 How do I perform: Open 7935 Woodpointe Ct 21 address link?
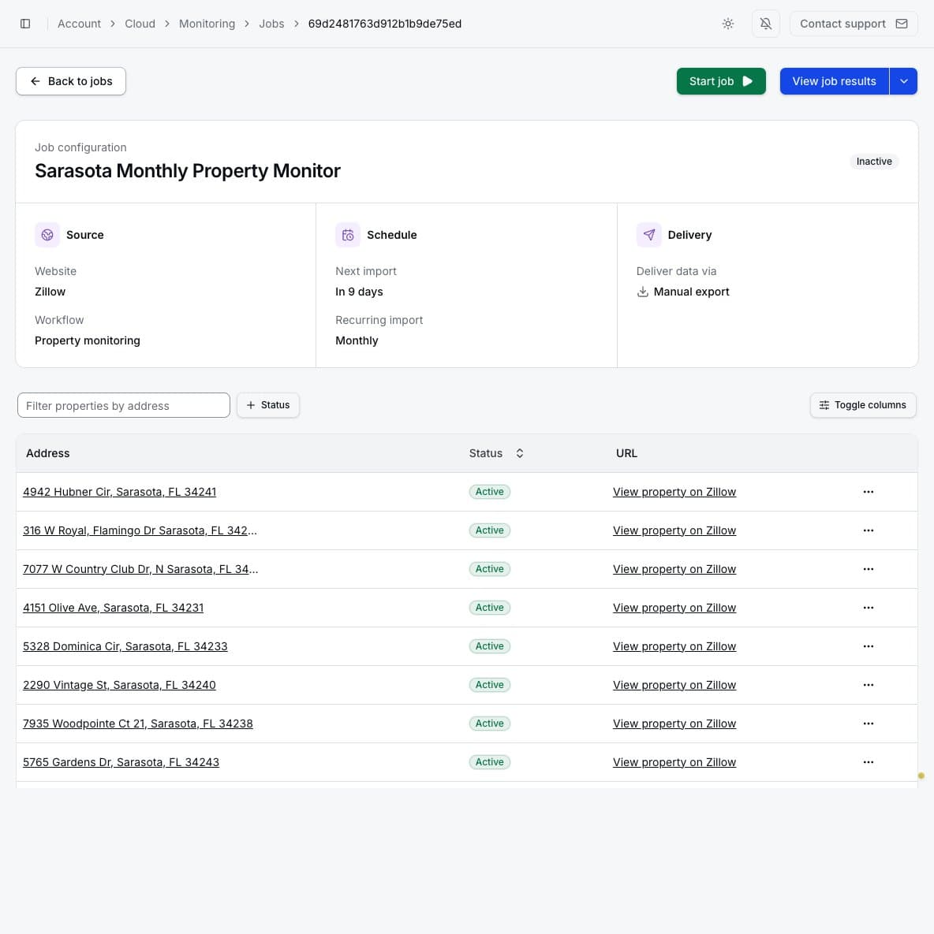point(138,724)
